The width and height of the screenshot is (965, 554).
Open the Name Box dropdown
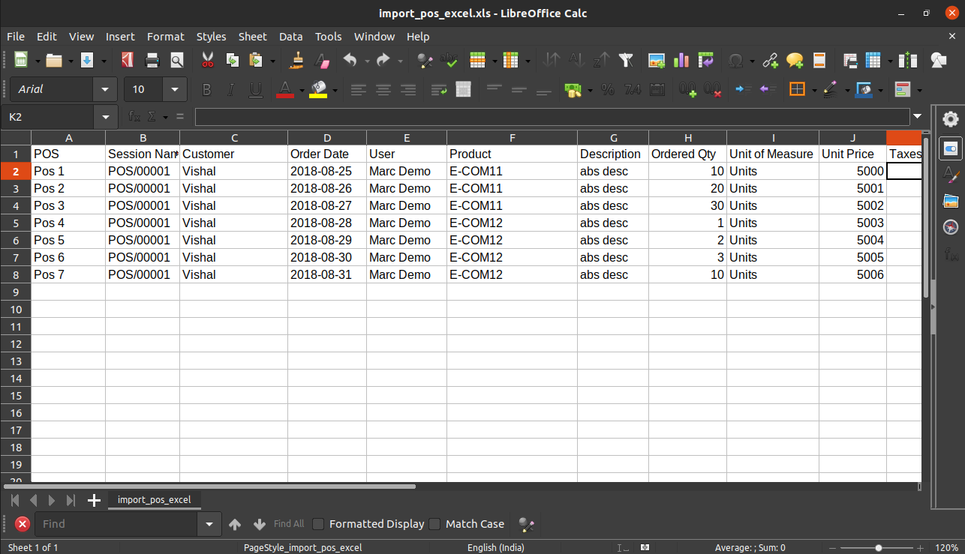tap(105, 117)
